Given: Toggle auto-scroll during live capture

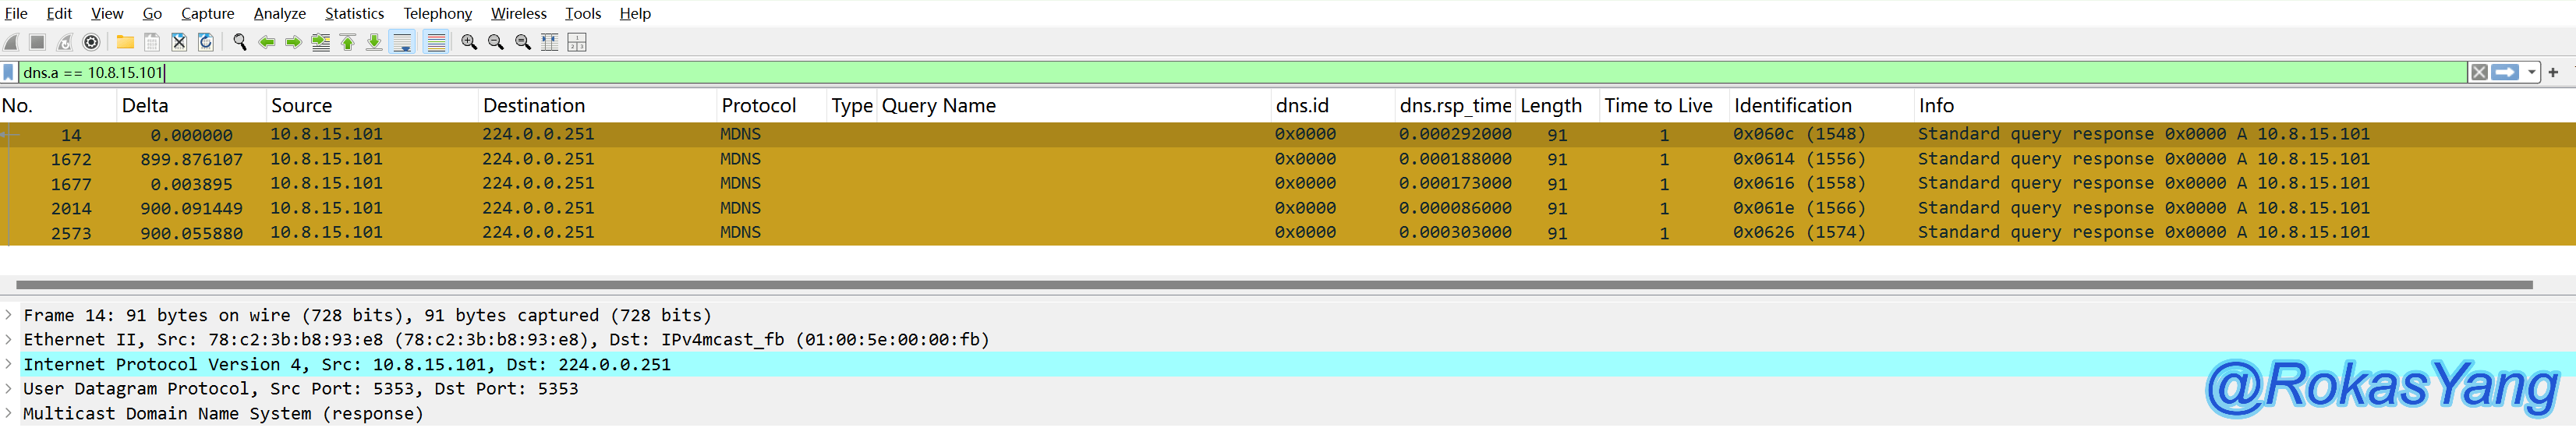Looking at the screenshot, I should tap(402, 42).
